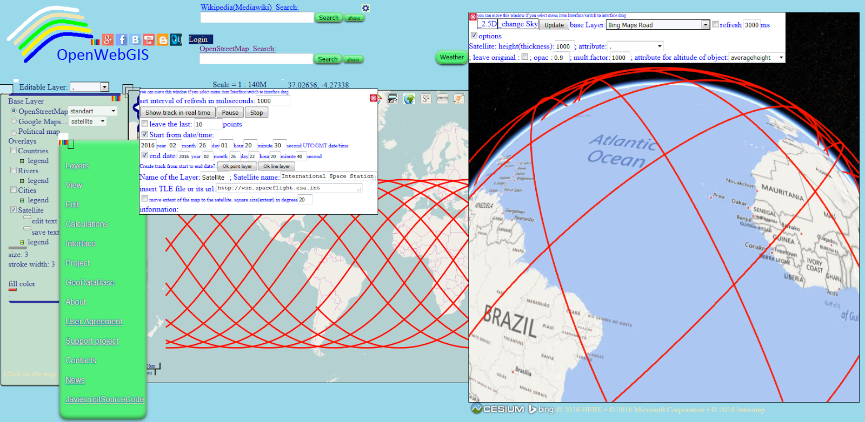Open the Facebook social icon
The height and width of the screenshot is (422, 865).
click(122, 39)
